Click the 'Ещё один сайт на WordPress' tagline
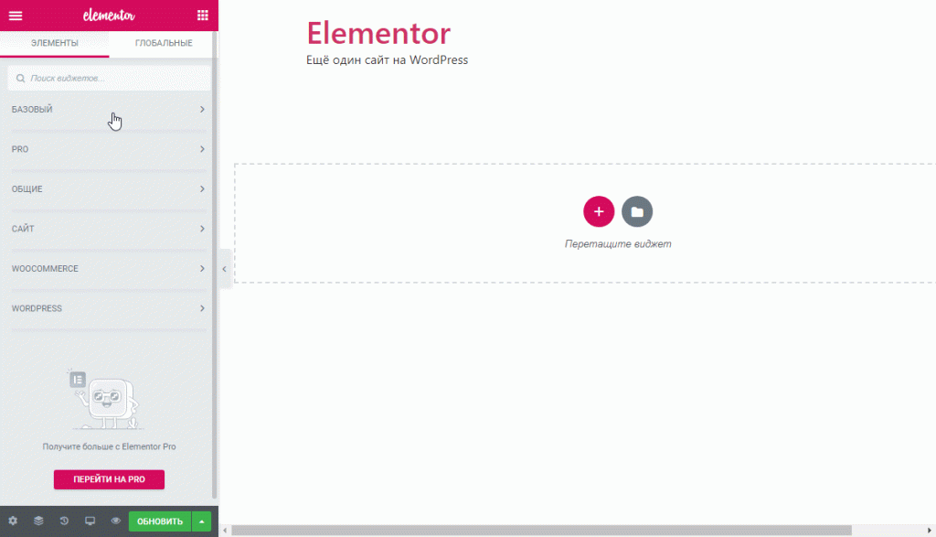Screen dimensions: 936x537 [387, 60]
